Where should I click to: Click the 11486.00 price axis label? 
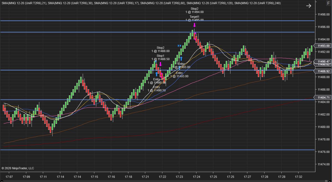(323, 89)
